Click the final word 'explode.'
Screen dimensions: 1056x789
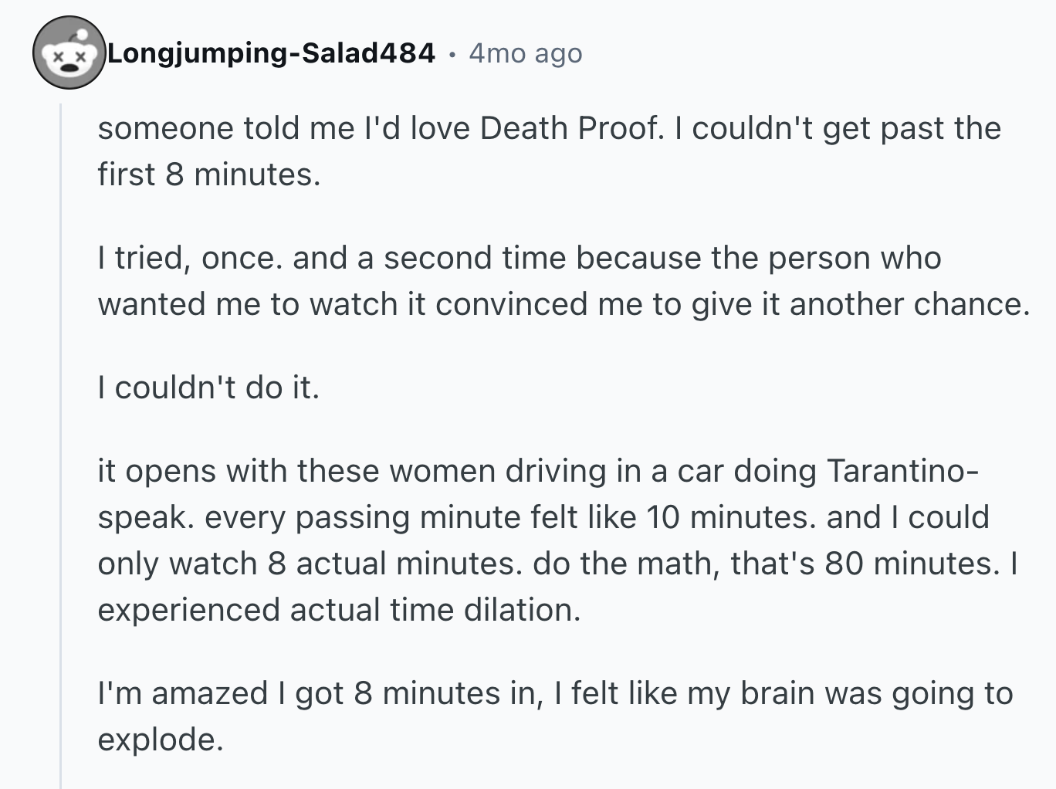coord(161,739)
